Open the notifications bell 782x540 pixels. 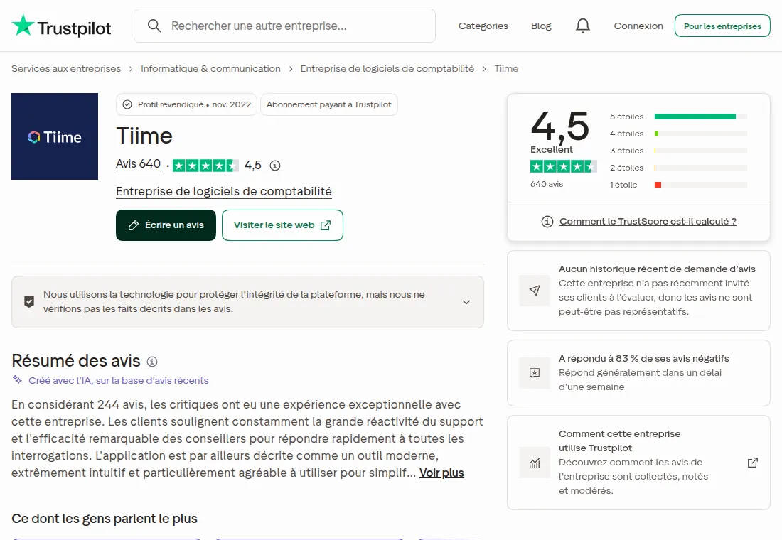[582, 26]
